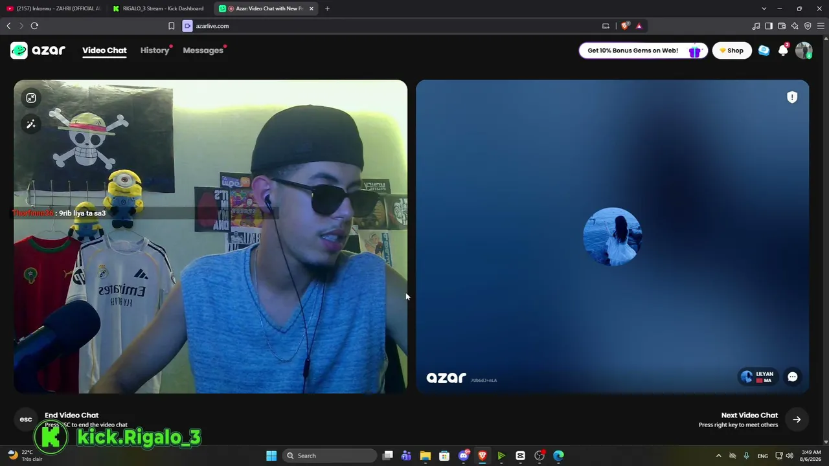The height and width of the screenshot is (466, 829).
Task: Expand the local camera view
Action: [x=31, y=98]
